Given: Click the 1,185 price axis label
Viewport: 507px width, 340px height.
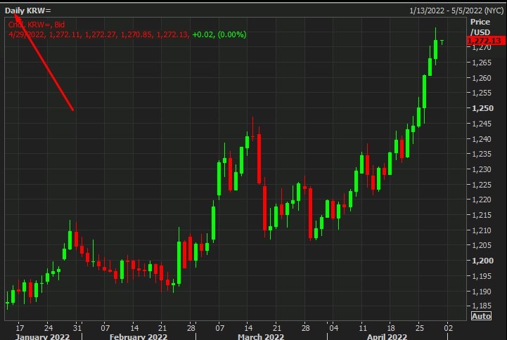Looking at the screenshot, I should point(482,306).
